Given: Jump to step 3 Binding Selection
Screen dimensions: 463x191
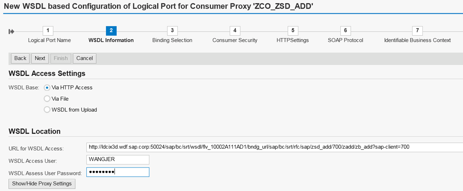Looking at the screenshot, I should (172, 31).
